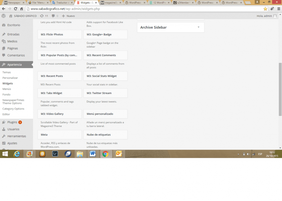The image size is (282, 201).
Task: Open Herramientas in the admin sidebar
Action: click(17, 136)
